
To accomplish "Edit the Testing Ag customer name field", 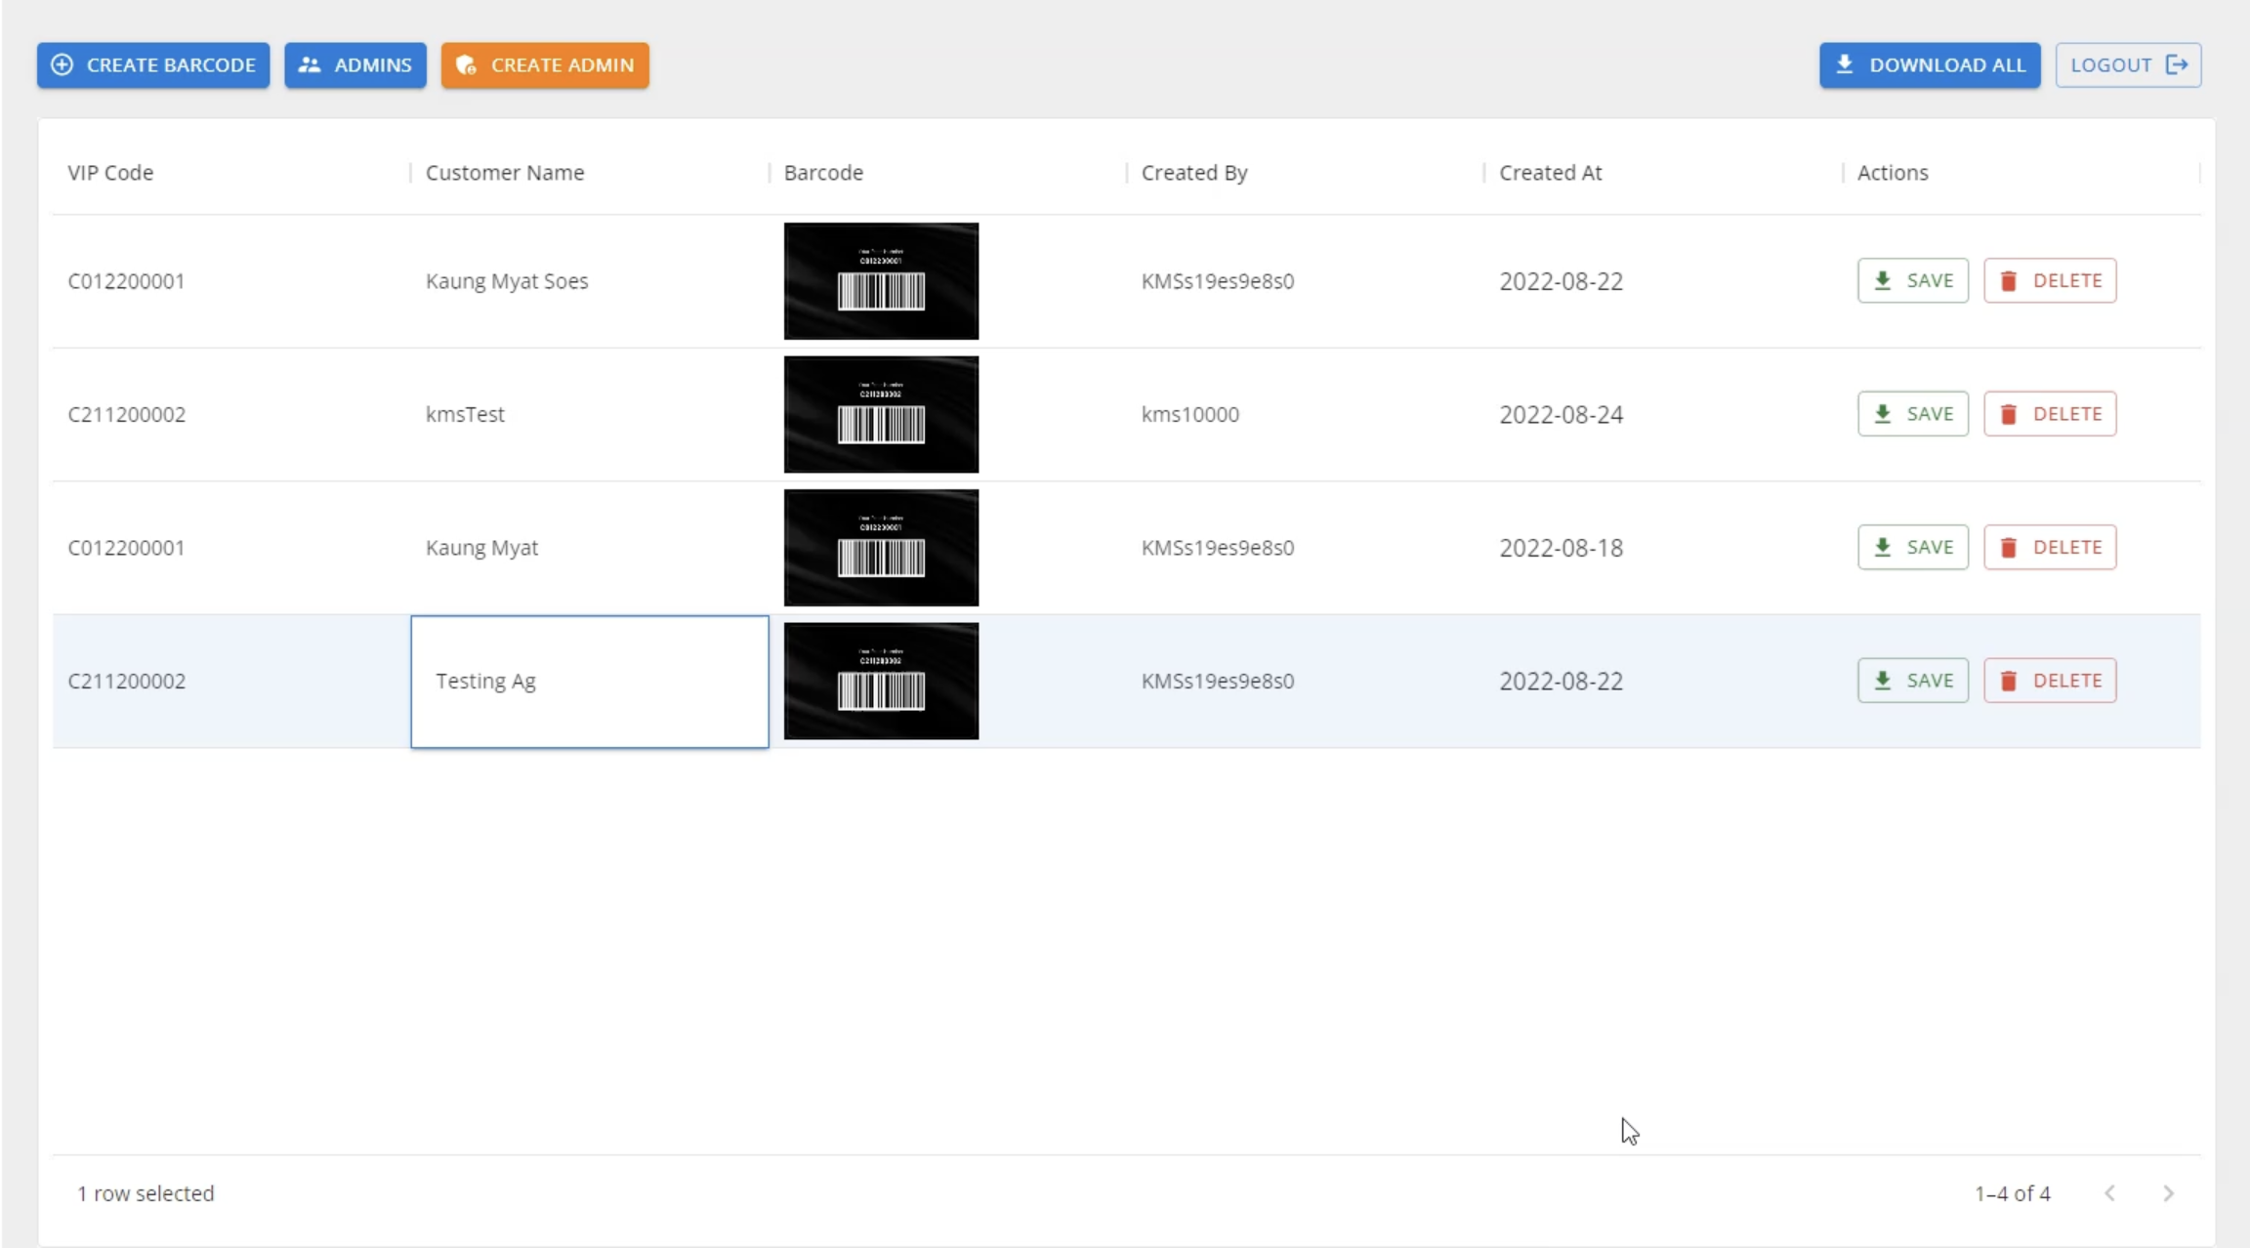I will click(590, 682).
